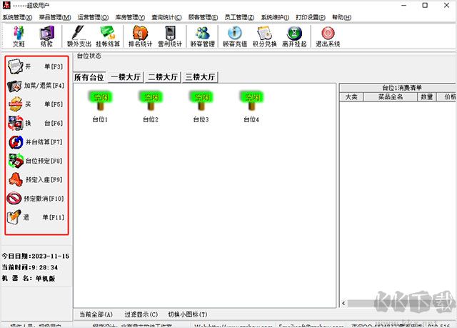Click the 退出系统 exit system icon
The height and width of the screenshot is (328, 457).
pyautogui.click(x=328, y=36)
